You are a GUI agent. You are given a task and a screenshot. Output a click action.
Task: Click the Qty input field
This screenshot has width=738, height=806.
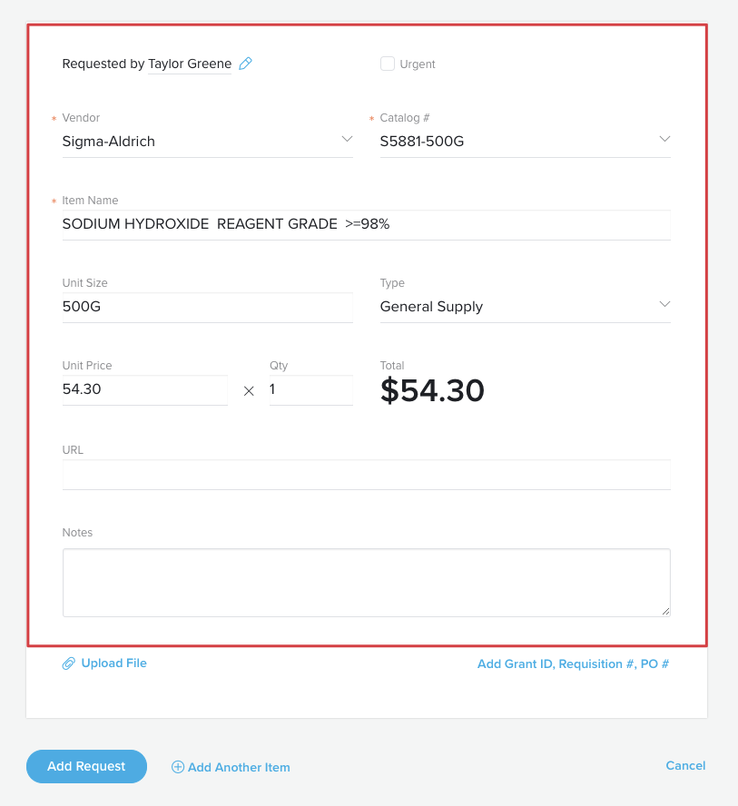[x=311, y=390]
